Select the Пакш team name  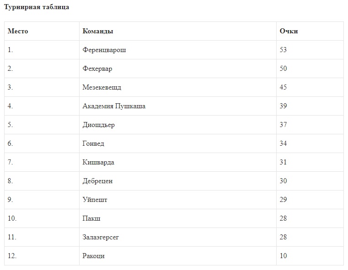(91, 218)
